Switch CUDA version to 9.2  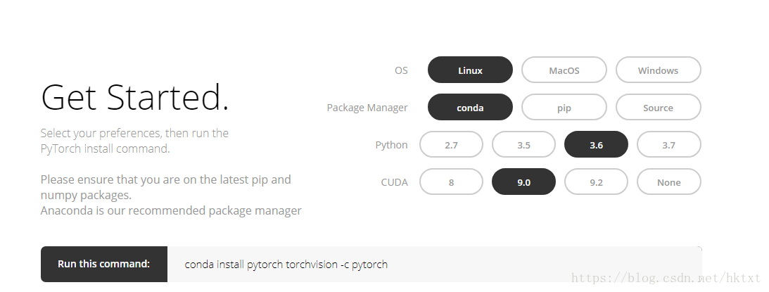click(x=596, y=182)
